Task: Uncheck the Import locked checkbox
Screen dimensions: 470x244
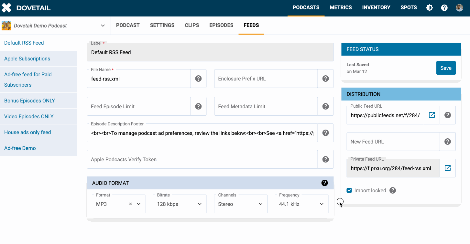Action: pos(349,190)
